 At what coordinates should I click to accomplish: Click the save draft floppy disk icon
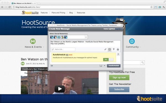coord(101,66)
